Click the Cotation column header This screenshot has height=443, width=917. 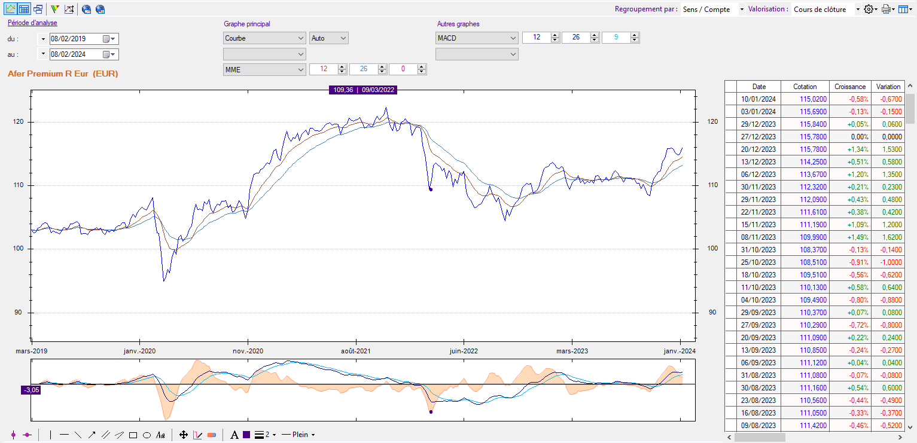805,87
